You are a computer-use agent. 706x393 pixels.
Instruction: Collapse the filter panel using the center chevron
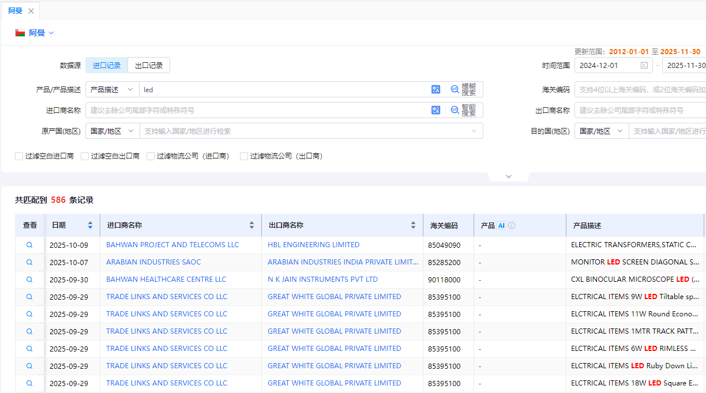tap(508, 176)
